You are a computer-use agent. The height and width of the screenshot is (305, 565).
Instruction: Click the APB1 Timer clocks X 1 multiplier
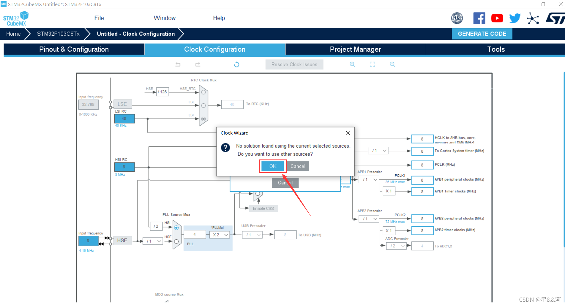click(x=389, y=191)
